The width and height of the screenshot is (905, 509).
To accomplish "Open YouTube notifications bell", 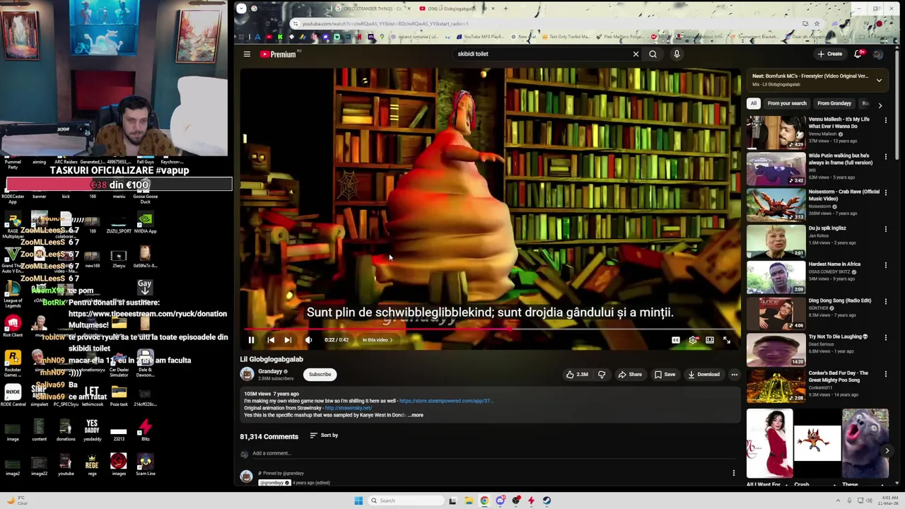I will pyautogui.click(x=858, y=54).
